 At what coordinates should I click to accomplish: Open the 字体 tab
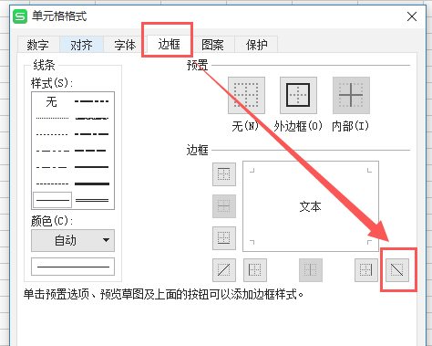[x=125, y=45]
